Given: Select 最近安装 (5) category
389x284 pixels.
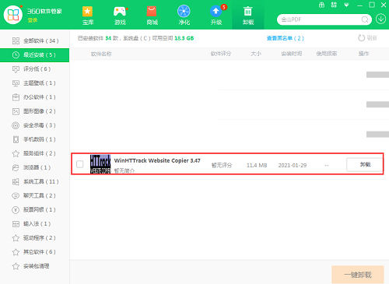Looking at the screenshot, I should (35, 55).
